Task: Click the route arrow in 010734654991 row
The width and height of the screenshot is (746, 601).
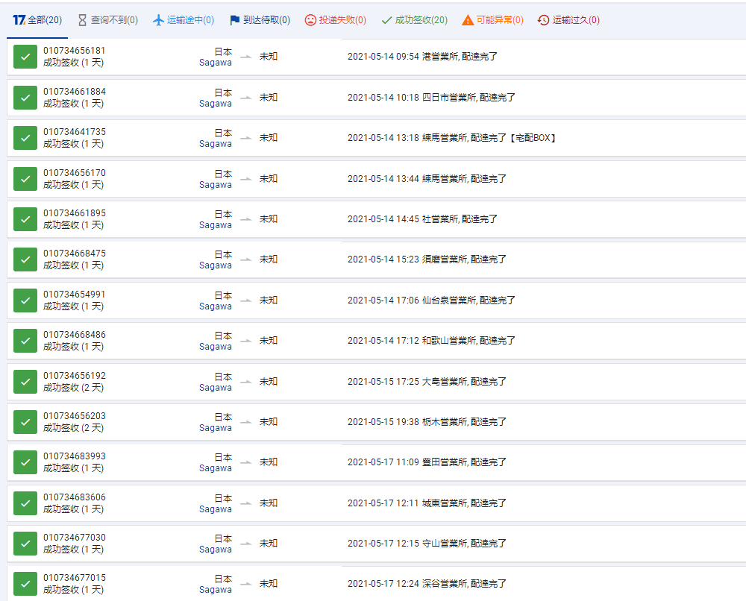Action: click(x=245, y=300)
